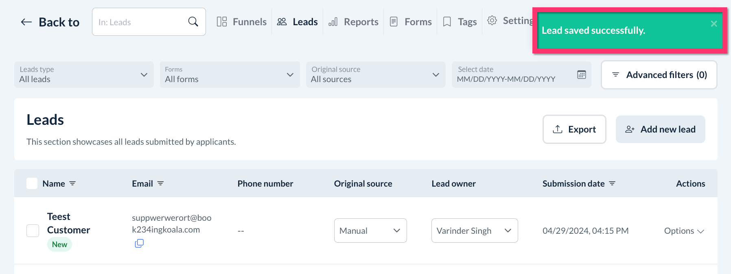Click the Export button
This screenshot has height=274, width=731.
point(574,129)
